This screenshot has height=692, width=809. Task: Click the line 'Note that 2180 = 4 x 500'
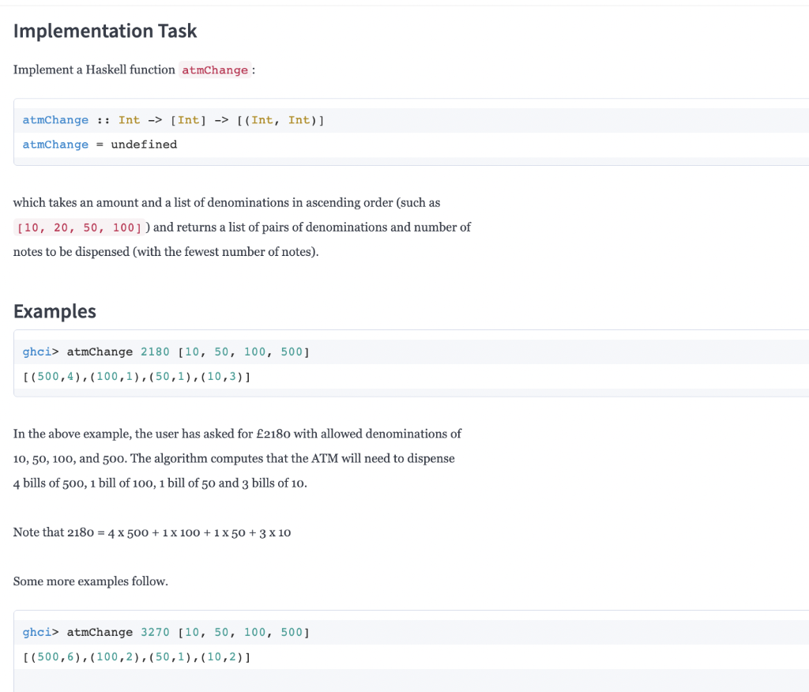(152, 532)
